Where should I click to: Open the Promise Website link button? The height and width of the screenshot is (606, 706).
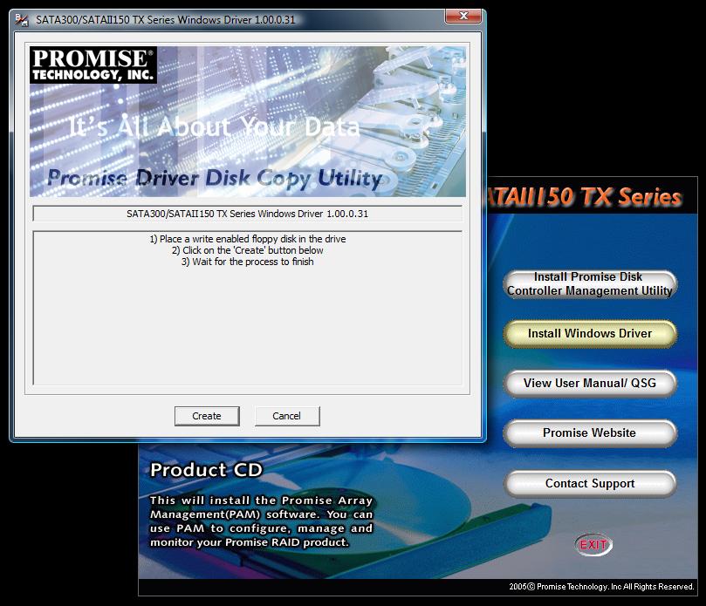click(x=590, y=433)
